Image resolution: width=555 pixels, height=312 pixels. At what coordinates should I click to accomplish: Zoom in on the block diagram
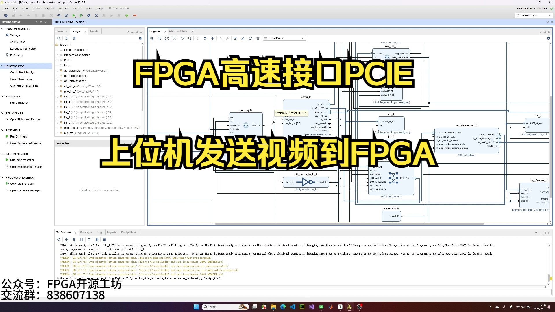152,38
